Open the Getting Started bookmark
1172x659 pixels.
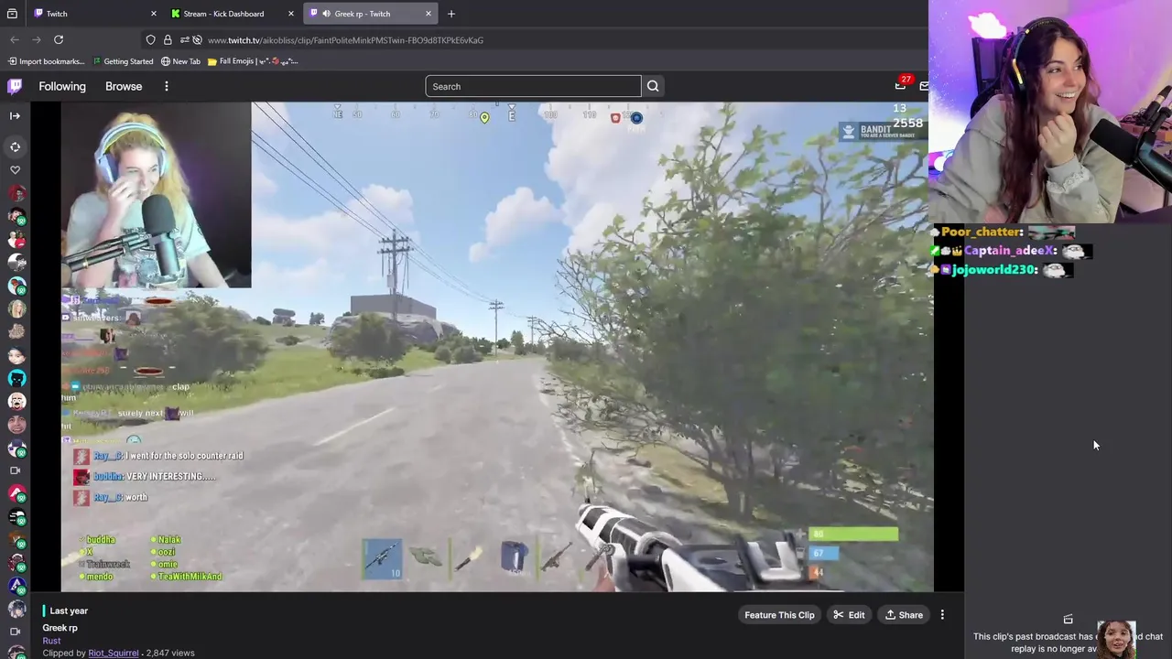(123, 61)
